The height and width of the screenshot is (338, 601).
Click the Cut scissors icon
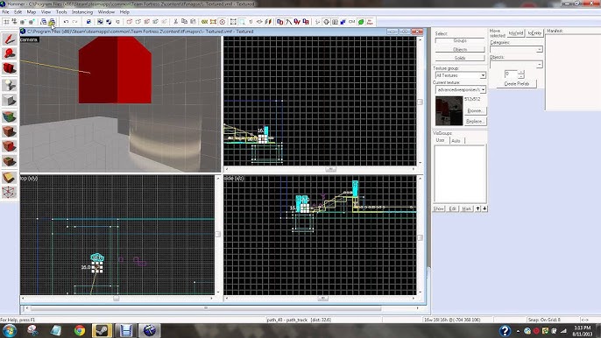[175, 22]
